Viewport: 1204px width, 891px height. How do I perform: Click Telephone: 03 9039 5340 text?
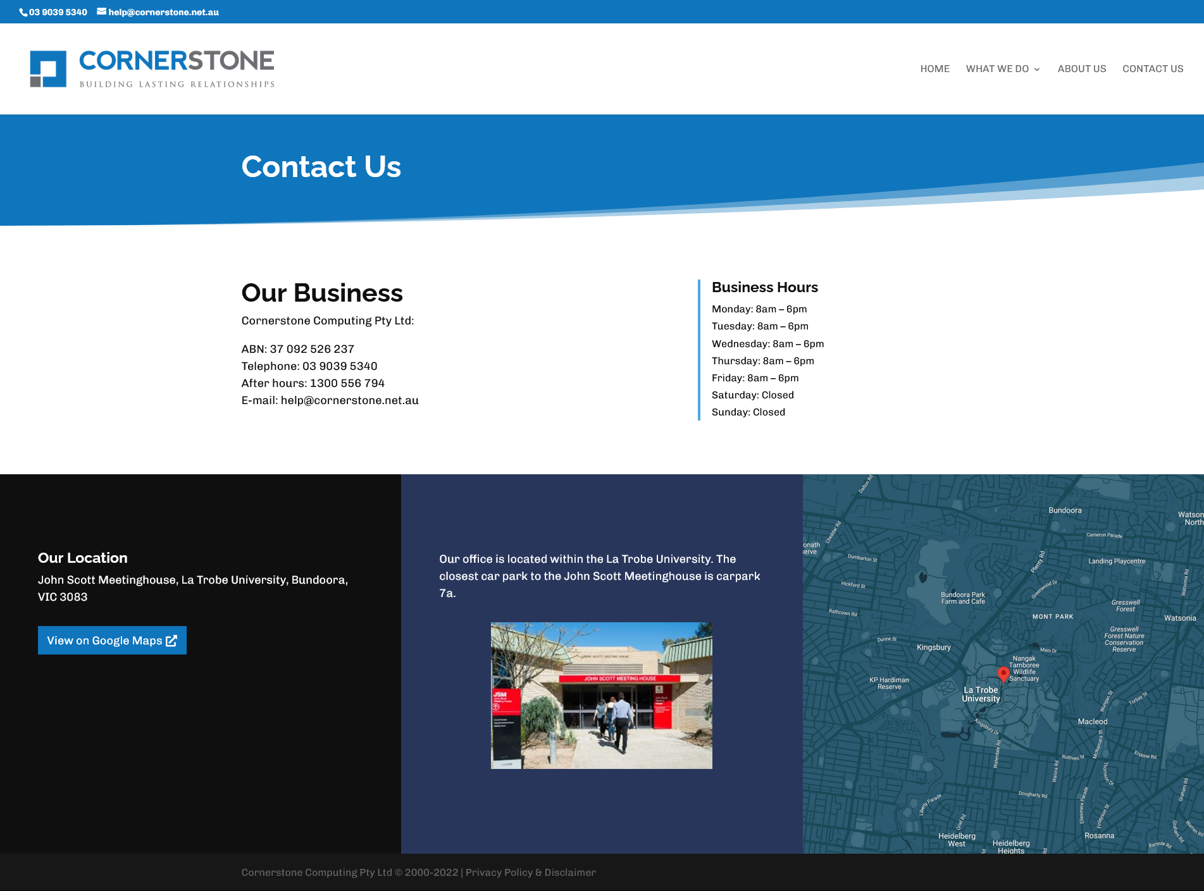(309, 366)
